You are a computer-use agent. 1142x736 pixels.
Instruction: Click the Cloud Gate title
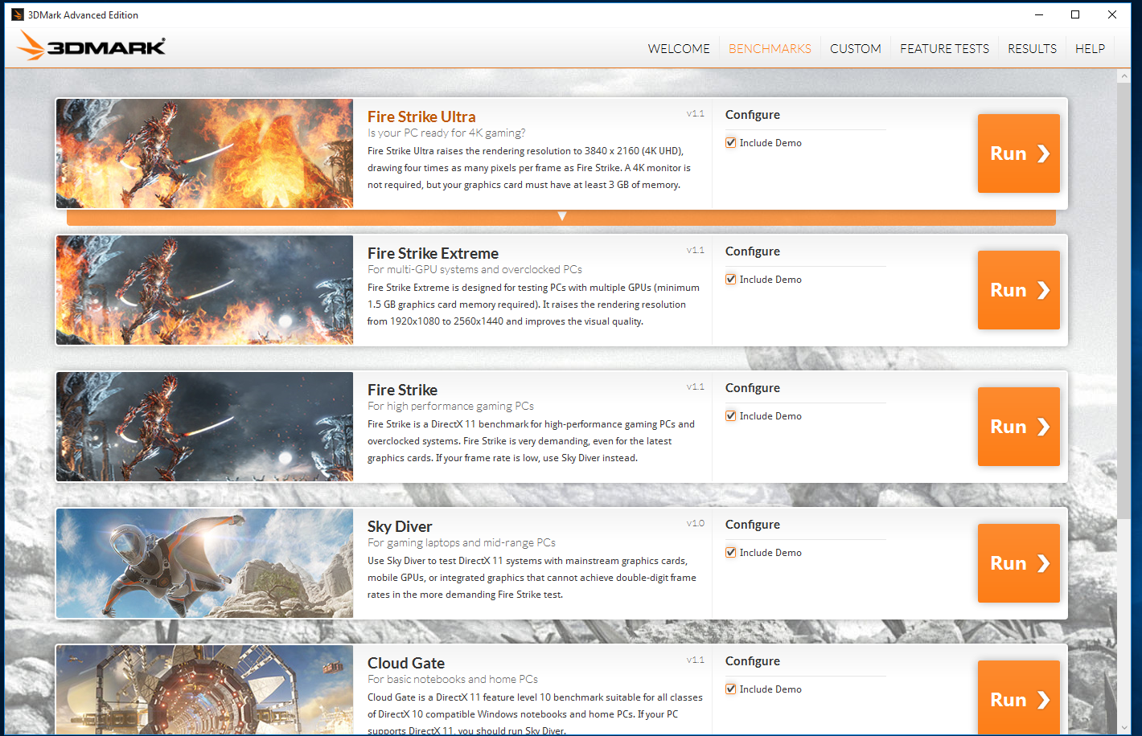(x=406, y=663)
